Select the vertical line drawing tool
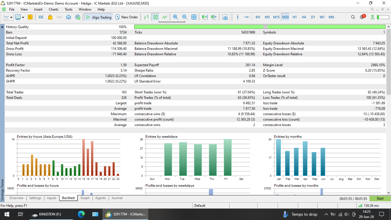391x220 pixels. (238, 17)
